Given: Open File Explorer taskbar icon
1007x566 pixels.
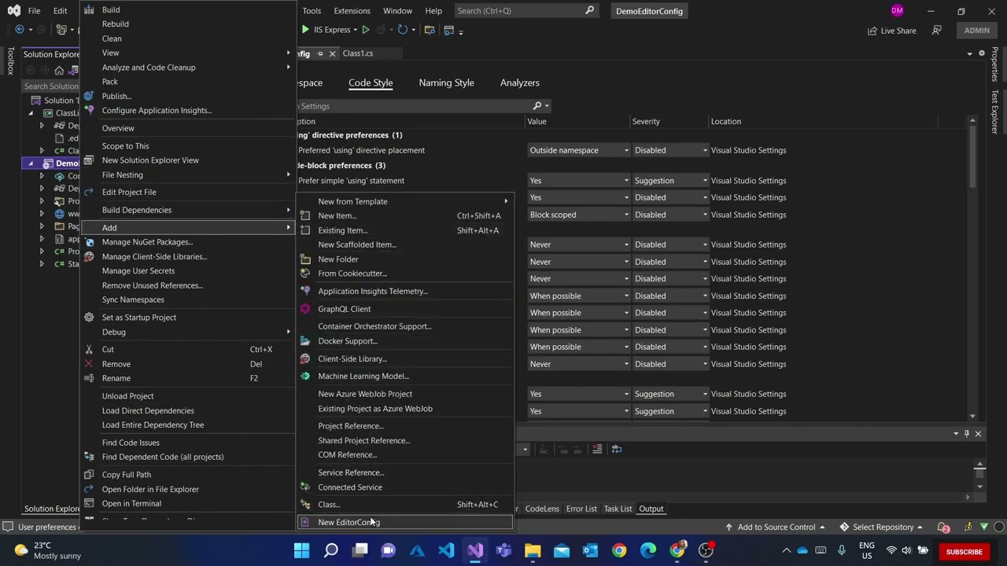Looking at the screenshot, I should pos(533,550).
